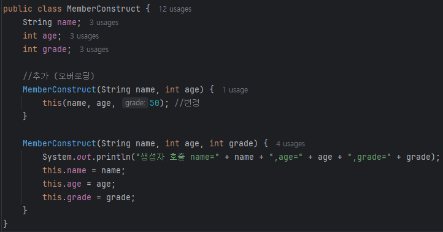
Task: Click the '3 usages' hint after String name
Action: click(104, 23)
